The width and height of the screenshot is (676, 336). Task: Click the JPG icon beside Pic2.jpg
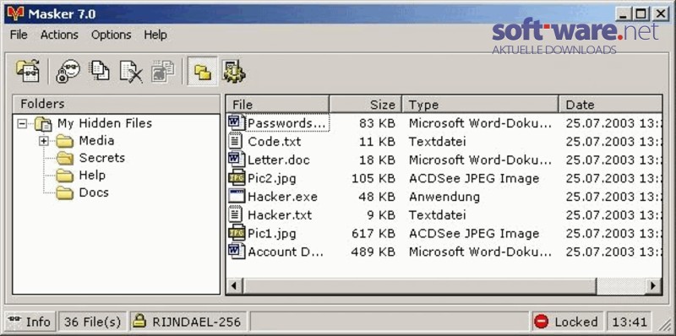point(237,178)
